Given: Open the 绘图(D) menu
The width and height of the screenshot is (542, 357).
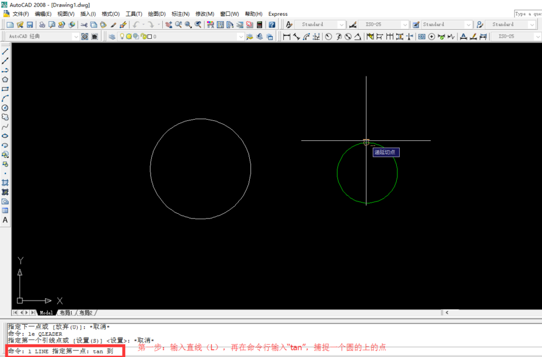Looking at the screenshot, I should click(x=157, y=14).
